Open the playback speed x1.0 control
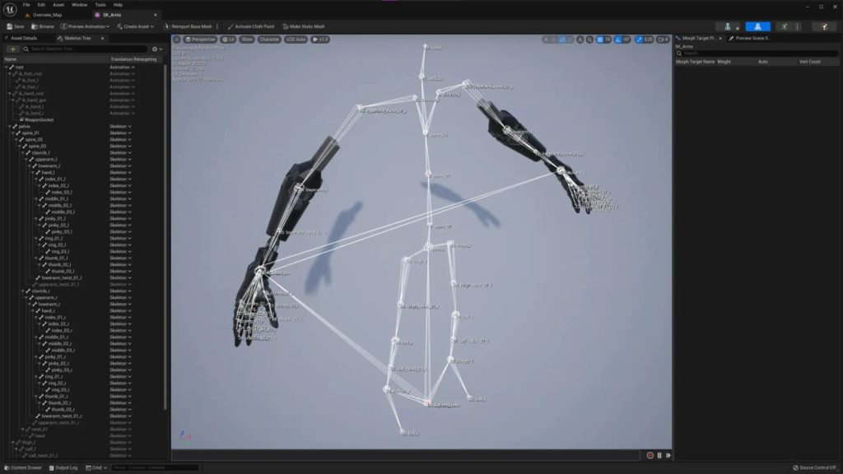The width and height of the screenshot is (843, 474). 319,39
